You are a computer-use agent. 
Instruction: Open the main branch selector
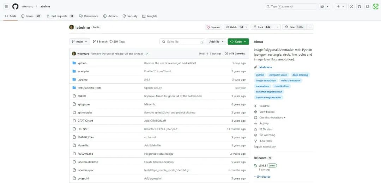[79, 42]
